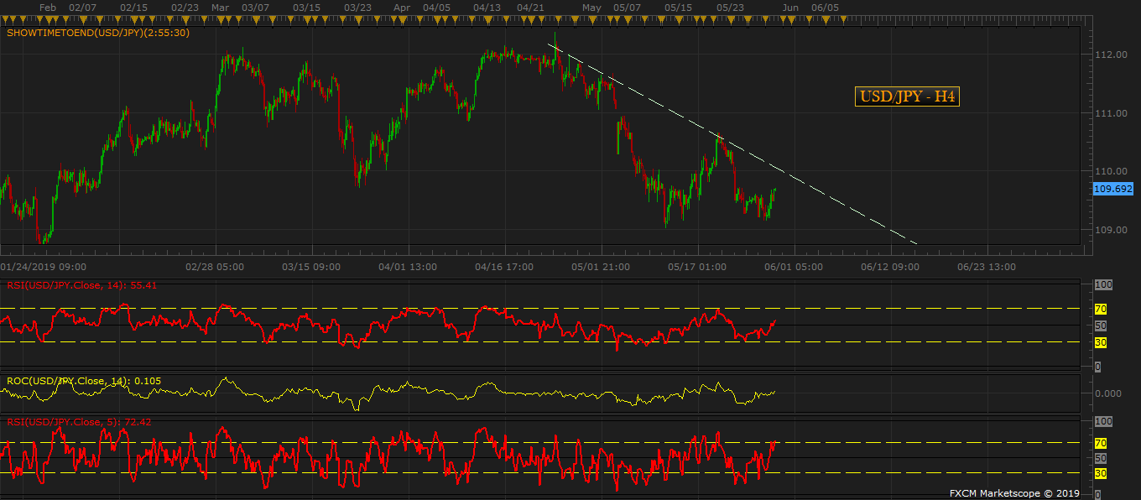Click the 0.000 level in ROC panel
1141x500 pixels.
click(x=1108, y=393)
